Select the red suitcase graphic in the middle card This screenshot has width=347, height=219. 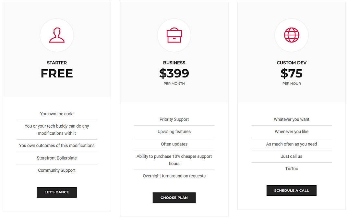pos(174,35)
